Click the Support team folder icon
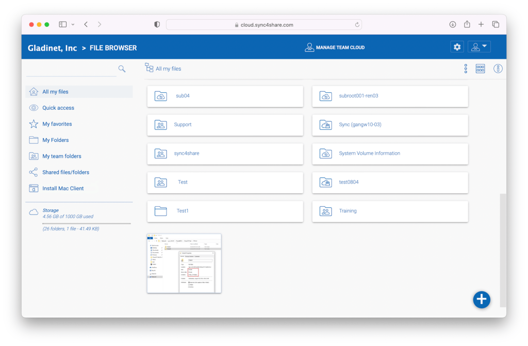 coord(161,125)
